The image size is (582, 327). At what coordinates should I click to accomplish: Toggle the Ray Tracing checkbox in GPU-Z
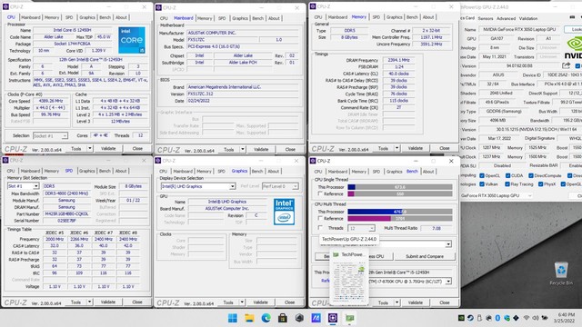507,183
